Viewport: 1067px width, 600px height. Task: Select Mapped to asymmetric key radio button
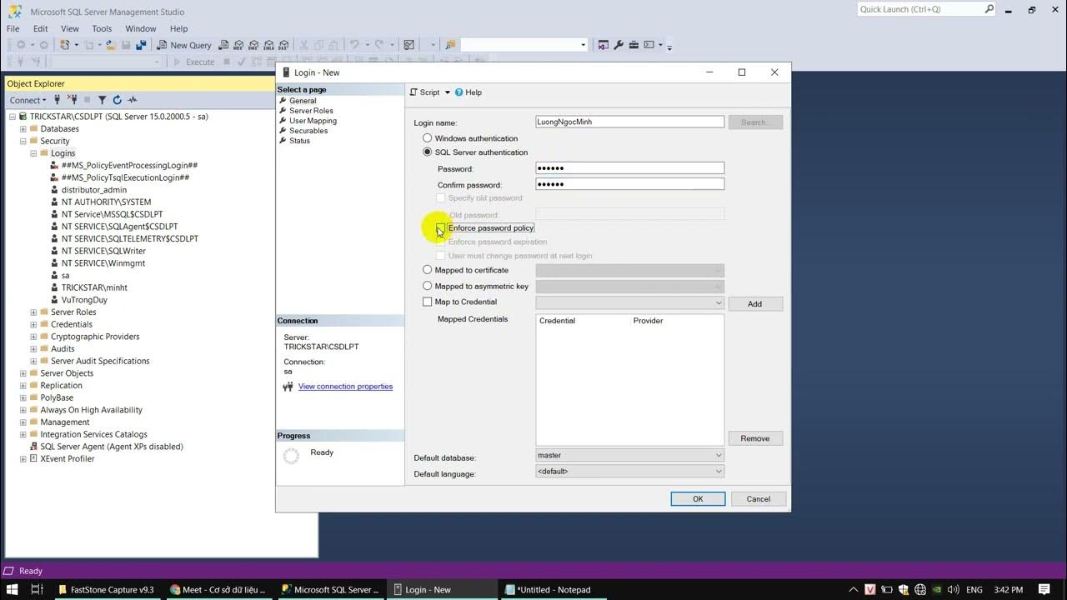click(428, 286)
